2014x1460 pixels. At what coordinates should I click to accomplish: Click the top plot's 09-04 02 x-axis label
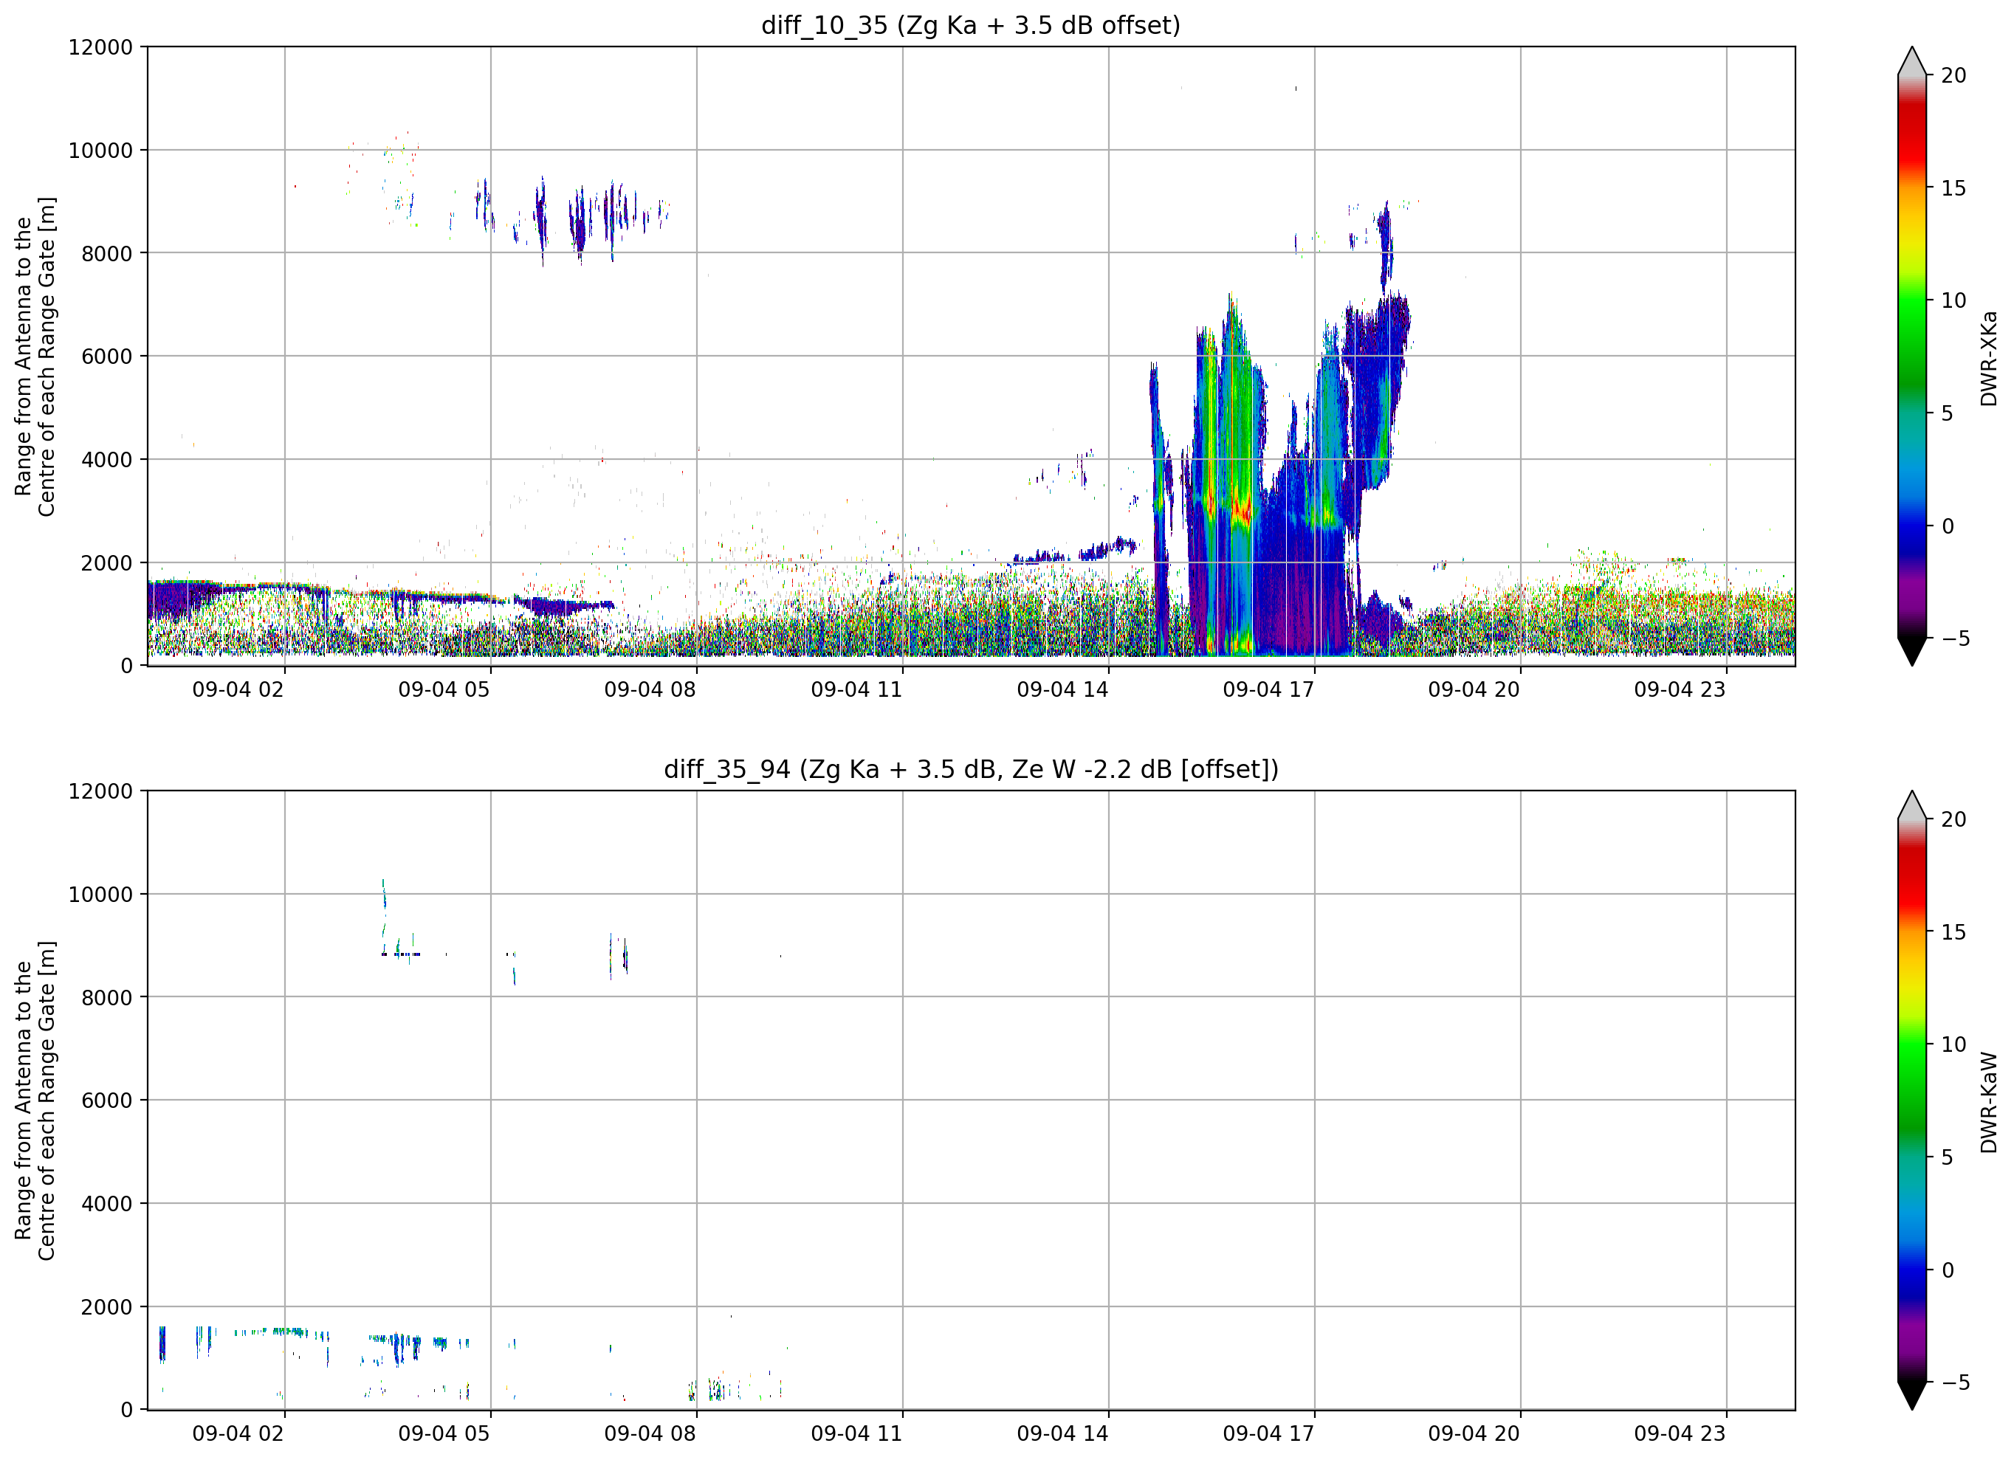(x=238, y=689)
